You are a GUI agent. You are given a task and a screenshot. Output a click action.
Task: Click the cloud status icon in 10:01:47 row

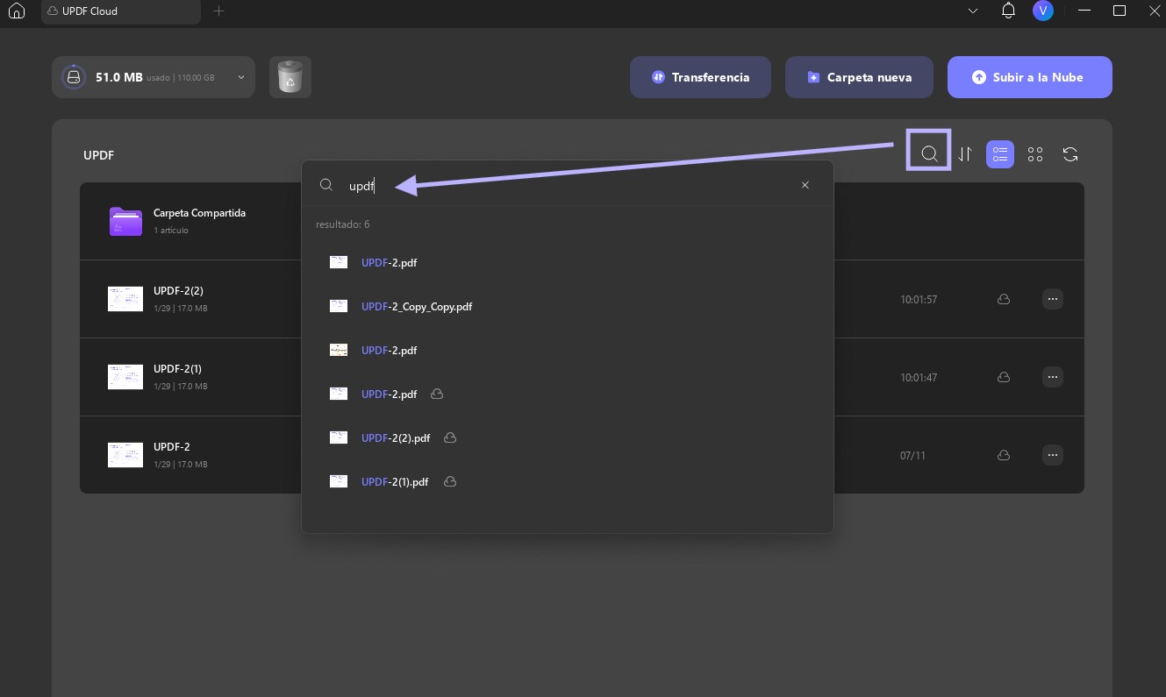pos(1004,377)
